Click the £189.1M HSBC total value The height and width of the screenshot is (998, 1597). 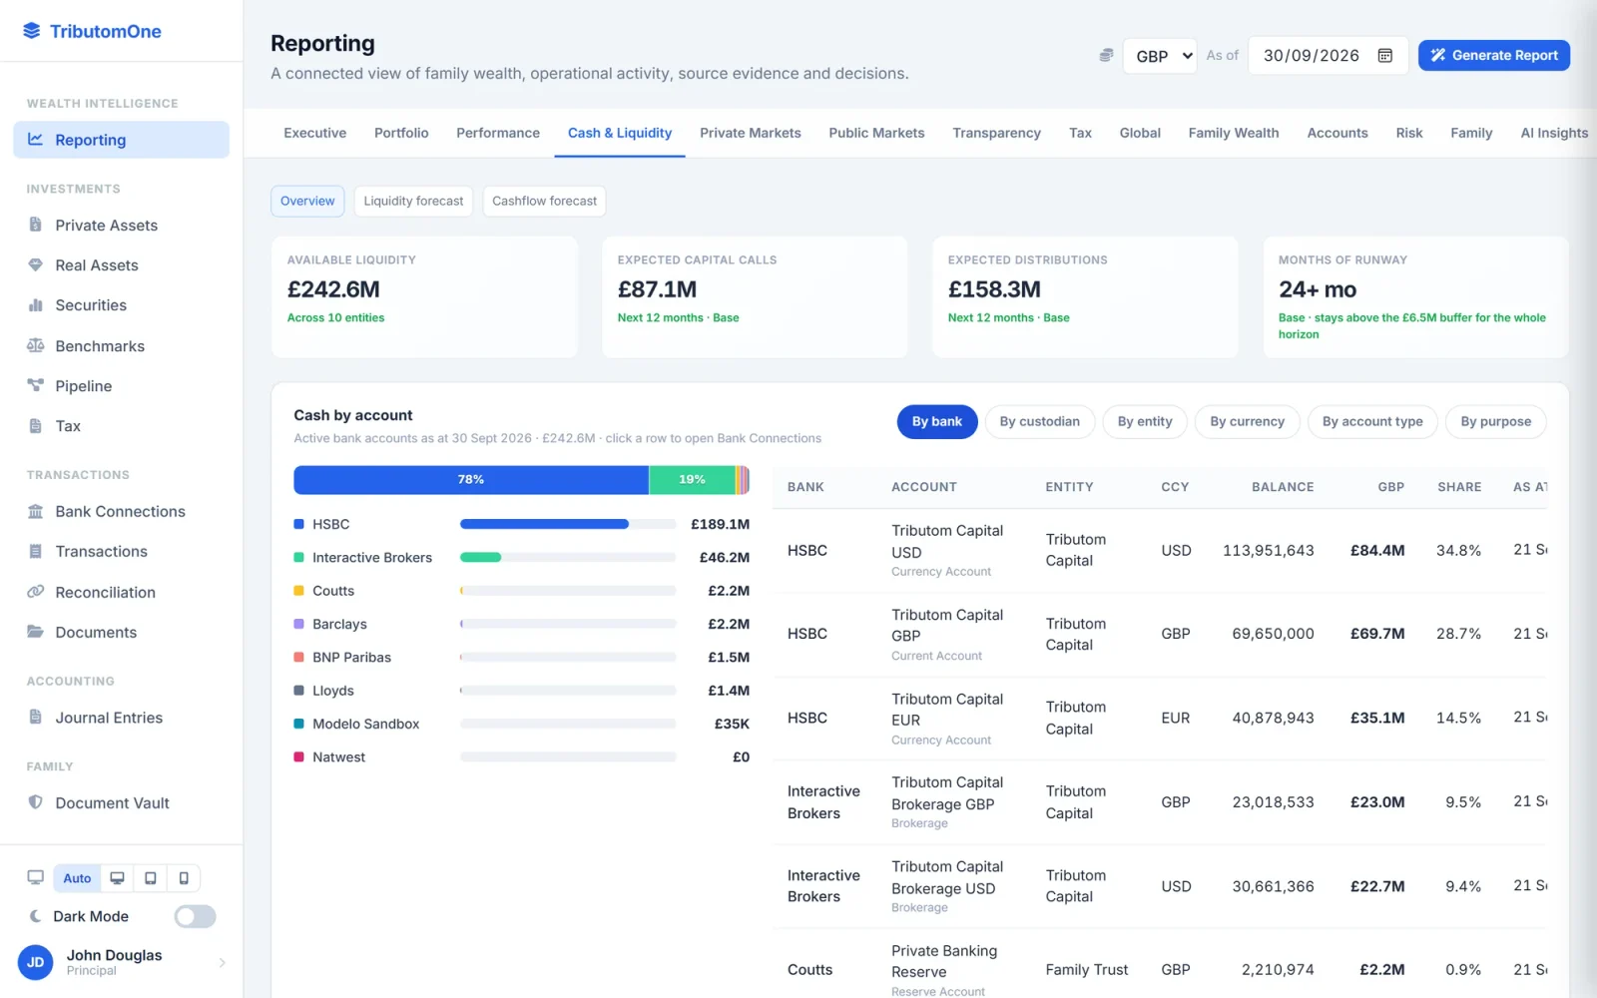pyautogui.click(x=720, y=524)
